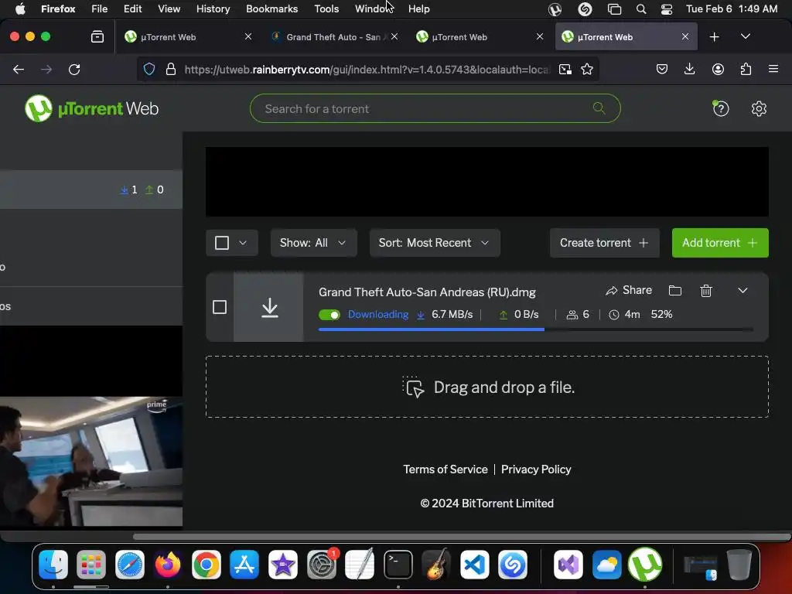This screenshot has height=594, width=792.
Task: Open Terms of Service link
Action: point(445,469)
